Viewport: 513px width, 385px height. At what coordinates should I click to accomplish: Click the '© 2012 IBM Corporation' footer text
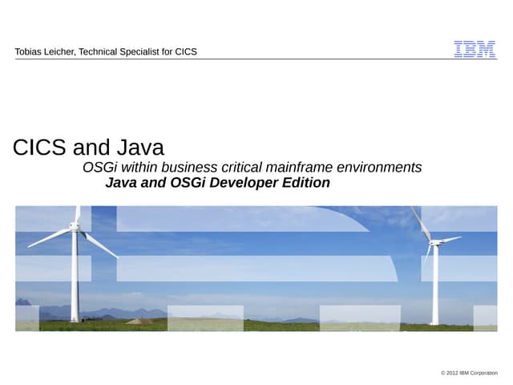click(468, 373)
